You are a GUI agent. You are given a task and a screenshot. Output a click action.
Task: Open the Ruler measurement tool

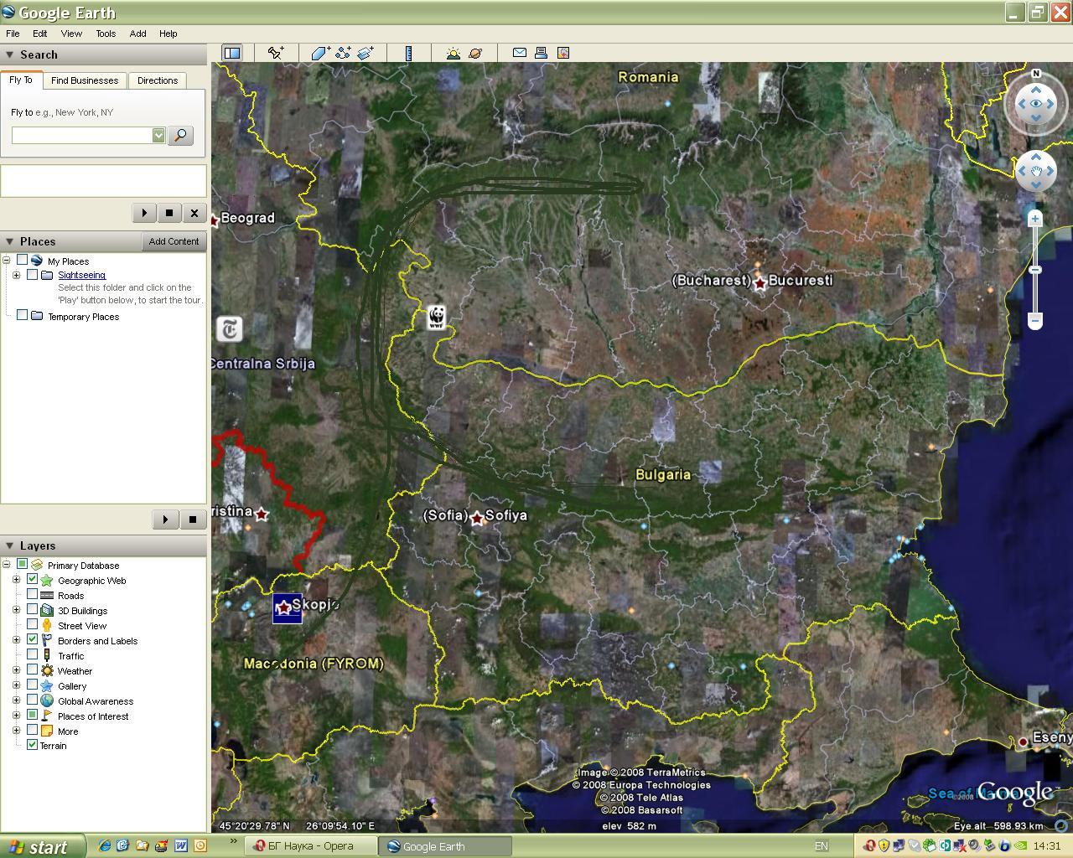click(x=408, y=53)
